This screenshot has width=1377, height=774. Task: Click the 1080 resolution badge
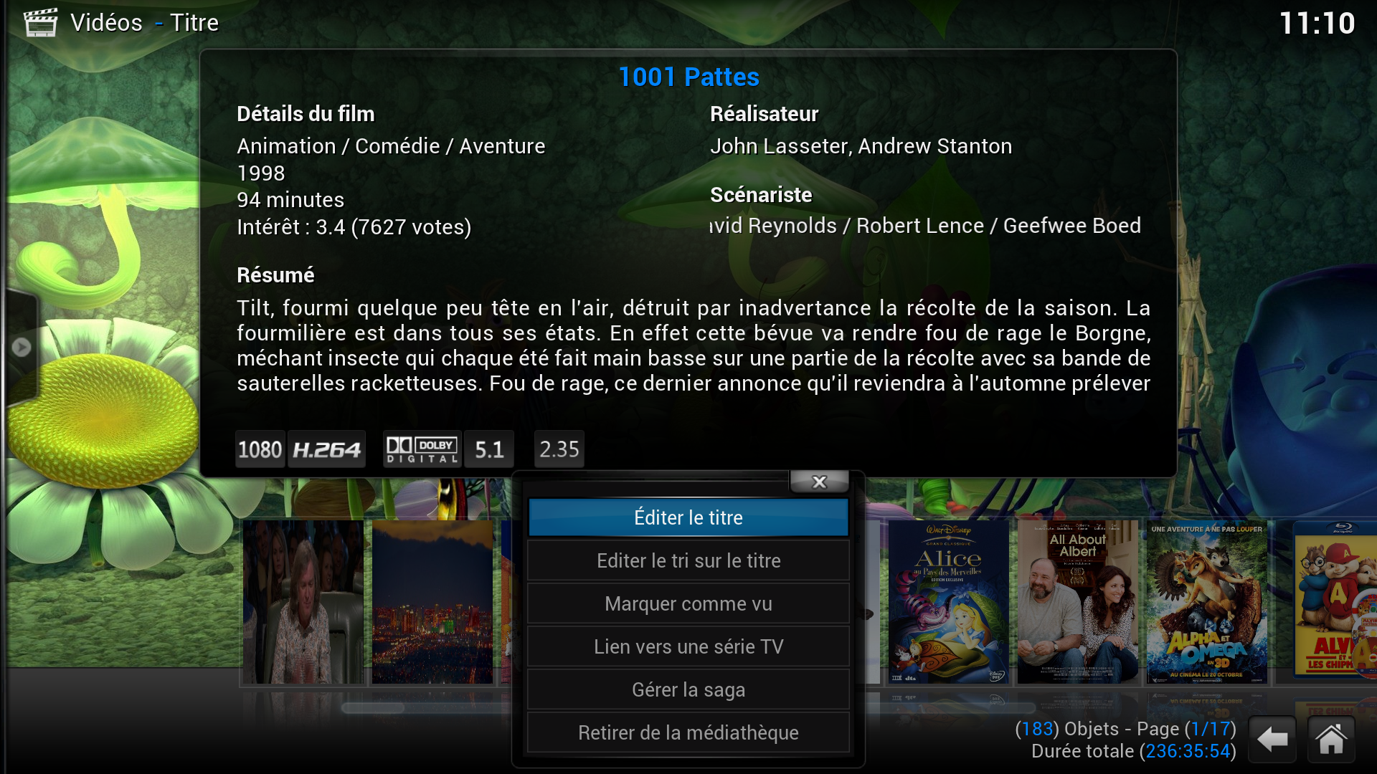tap(260, 449)
